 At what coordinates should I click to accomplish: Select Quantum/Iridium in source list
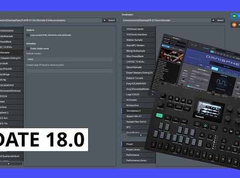point(12,156)
